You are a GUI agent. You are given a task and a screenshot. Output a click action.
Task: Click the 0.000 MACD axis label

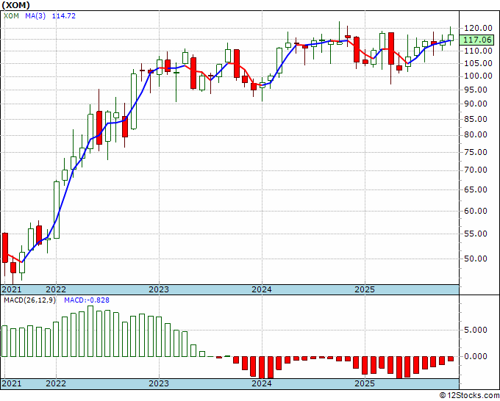[476, 356]
